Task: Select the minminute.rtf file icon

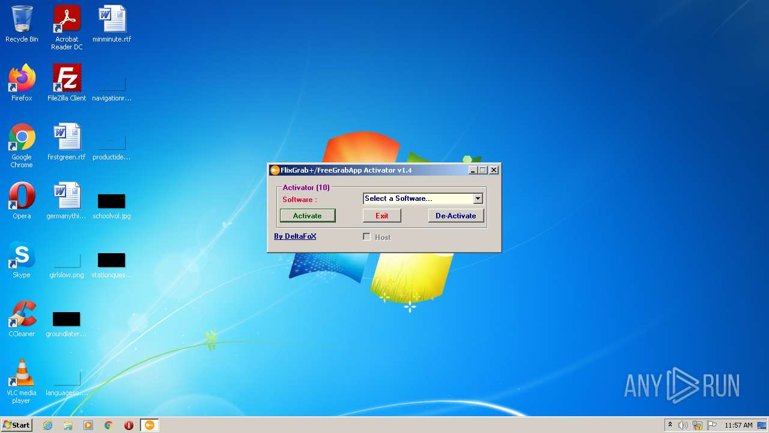Action: pos(112,24)
